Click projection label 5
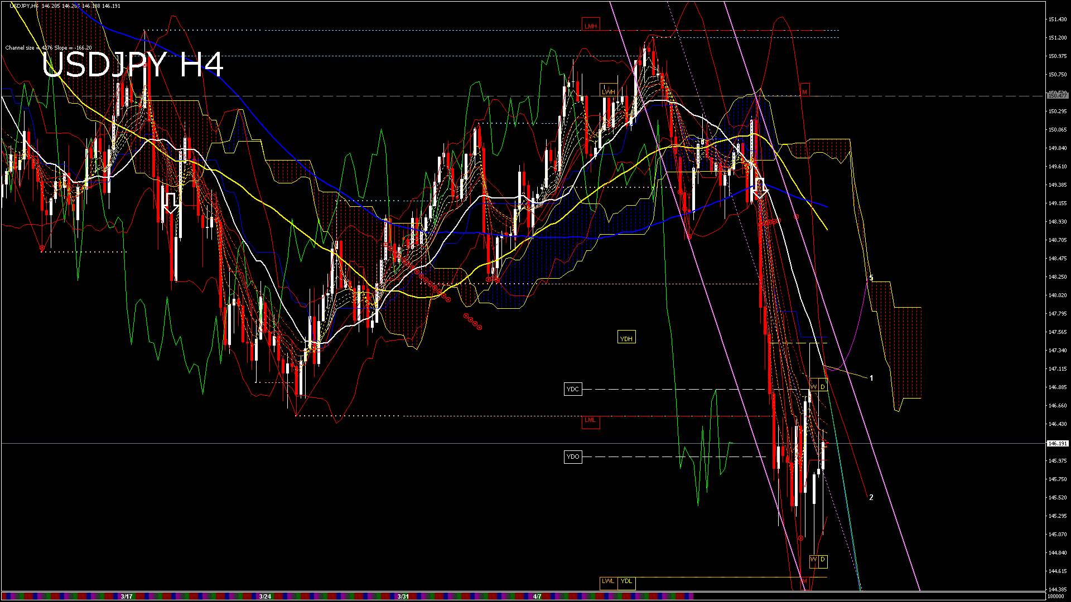Image resolution: width=1071 pixels, height=602 pixels. [871, 278]
